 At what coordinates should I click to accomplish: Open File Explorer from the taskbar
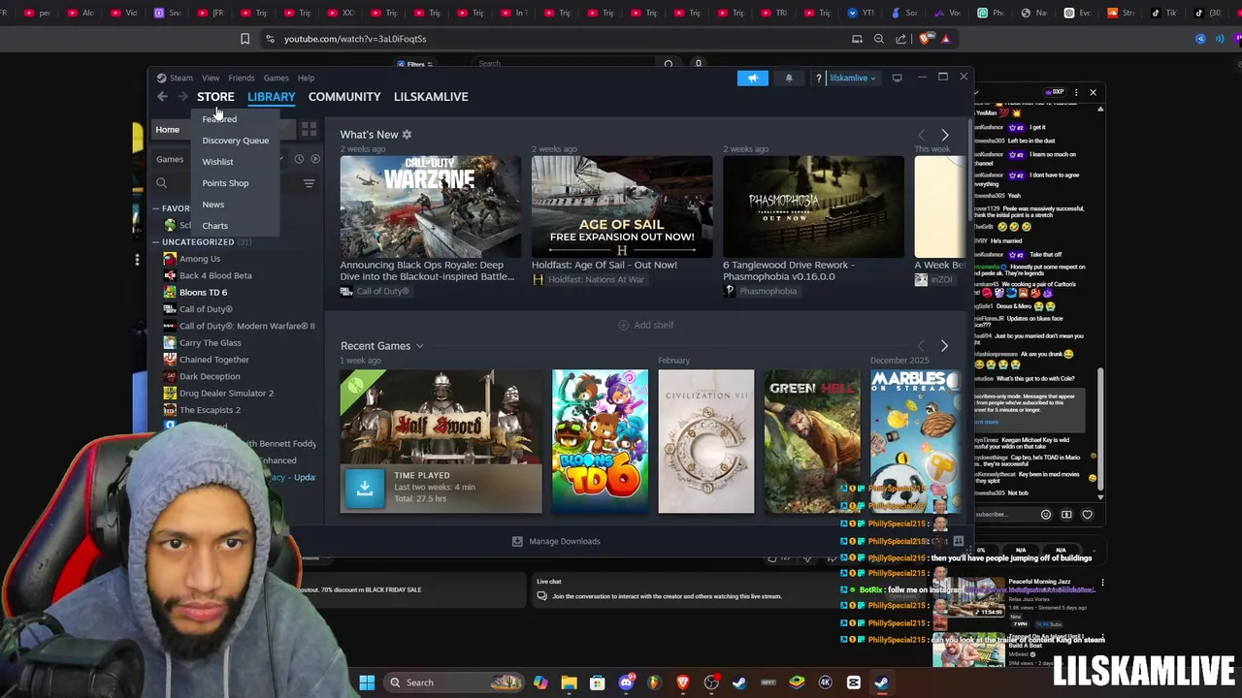569,682
